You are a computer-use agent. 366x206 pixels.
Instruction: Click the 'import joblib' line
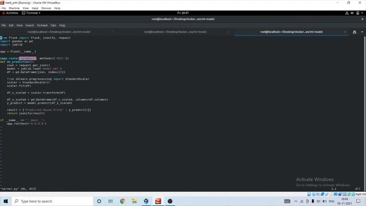11,45
